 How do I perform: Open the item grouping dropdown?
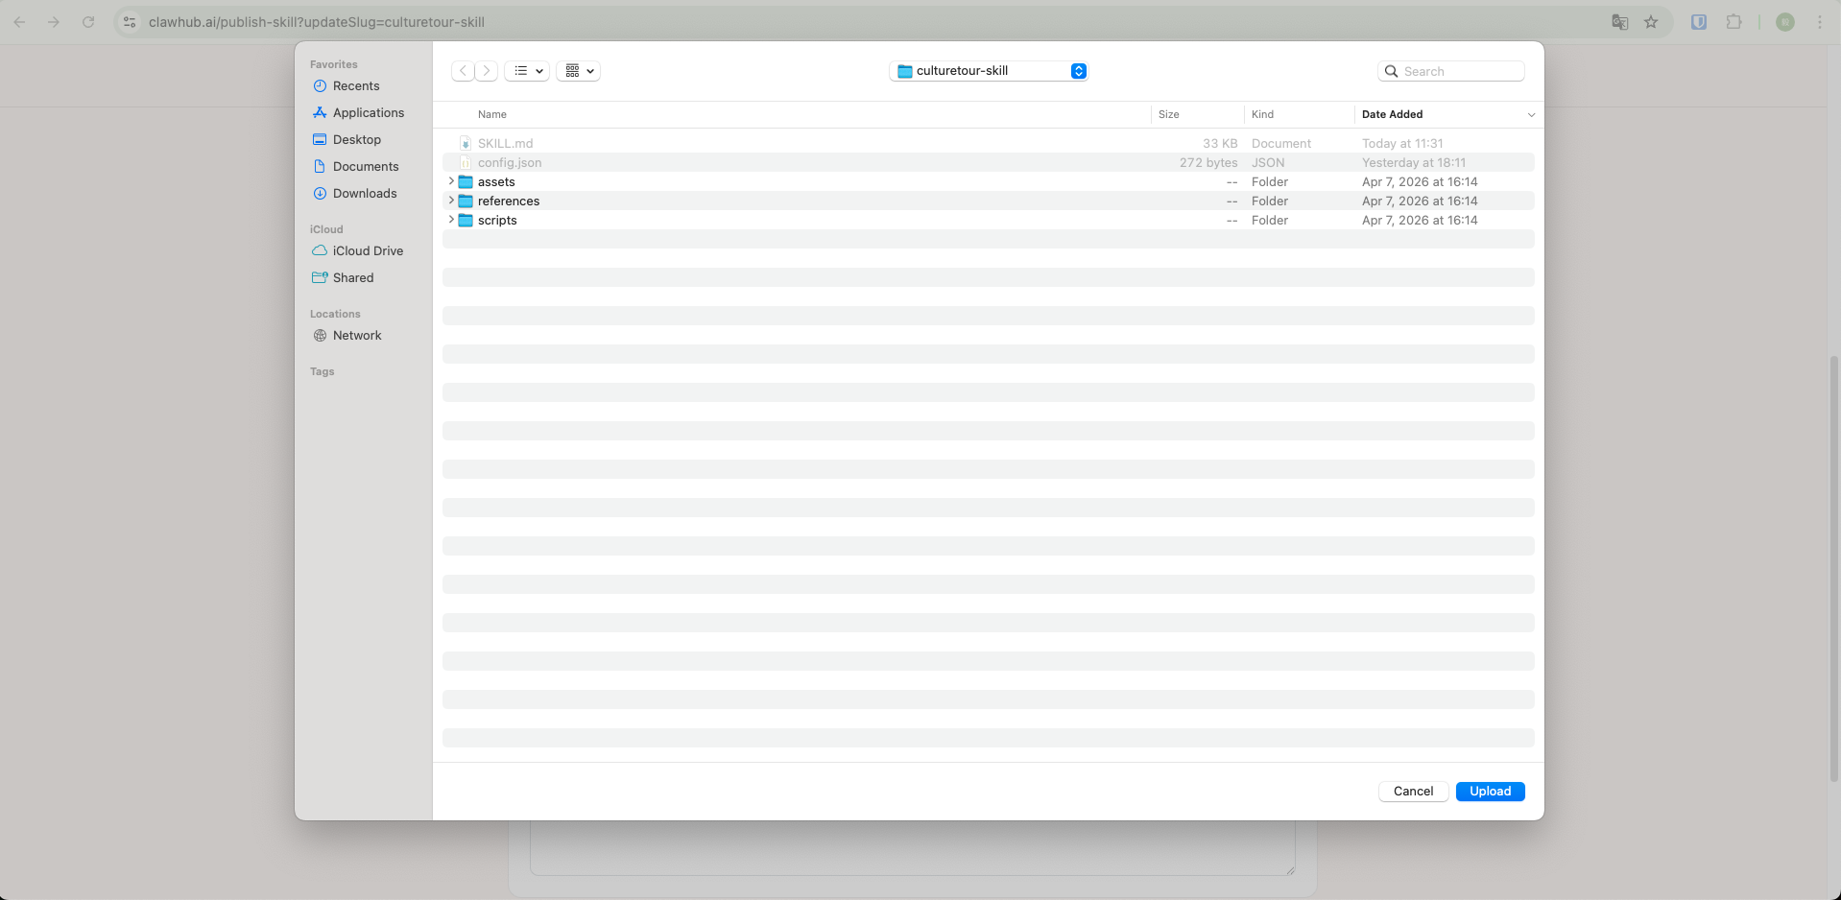coord(578,71)
